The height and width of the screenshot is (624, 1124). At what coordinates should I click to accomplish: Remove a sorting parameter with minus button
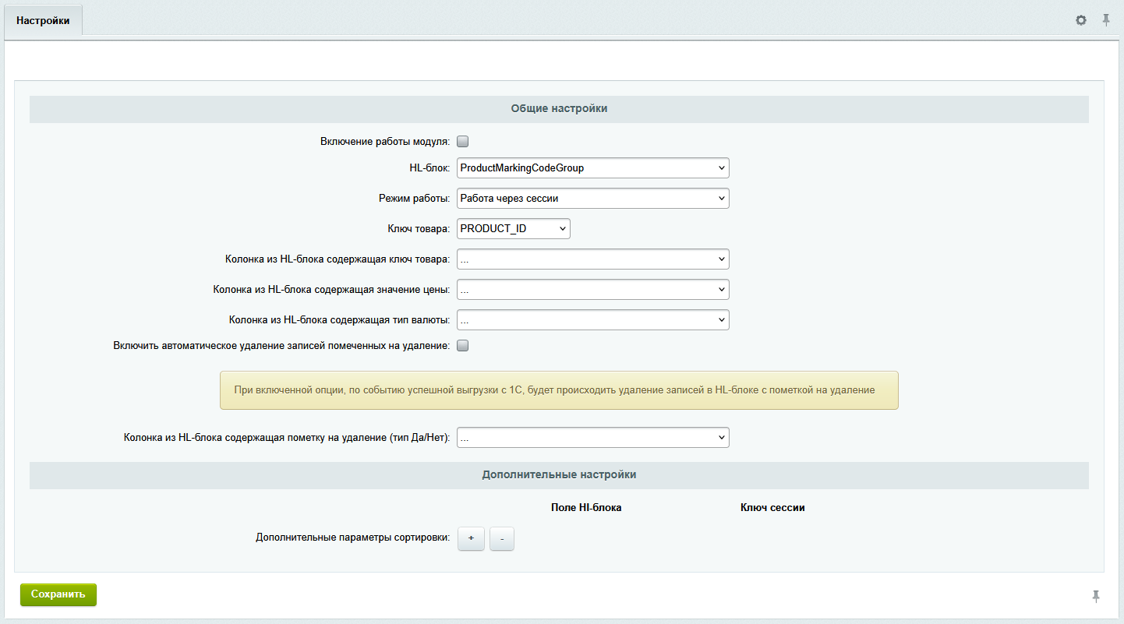click(x=502, y=538)
